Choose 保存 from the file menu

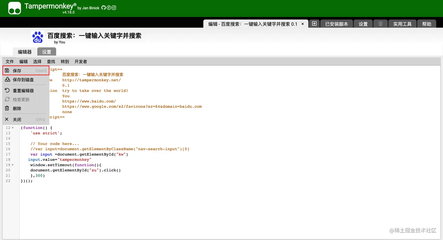tap(26, 71)
